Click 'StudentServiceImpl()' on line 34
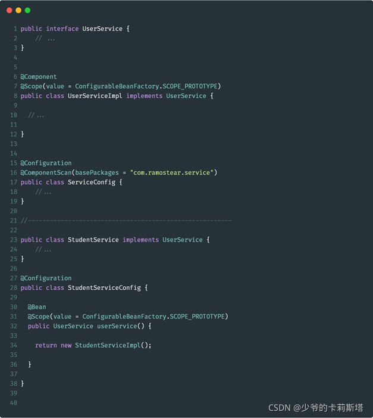Viewport: 373px width, 418px height. click(111, 345)
